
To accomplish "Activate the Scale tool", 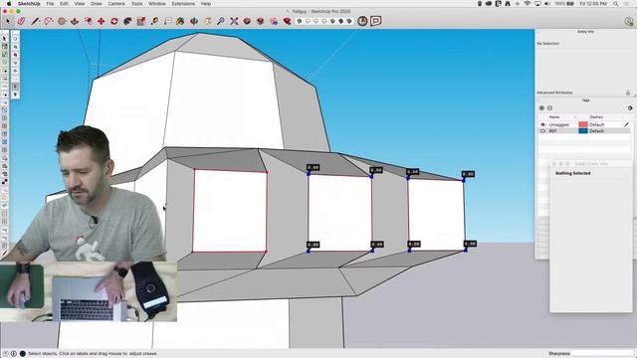I will click(141, 21).
